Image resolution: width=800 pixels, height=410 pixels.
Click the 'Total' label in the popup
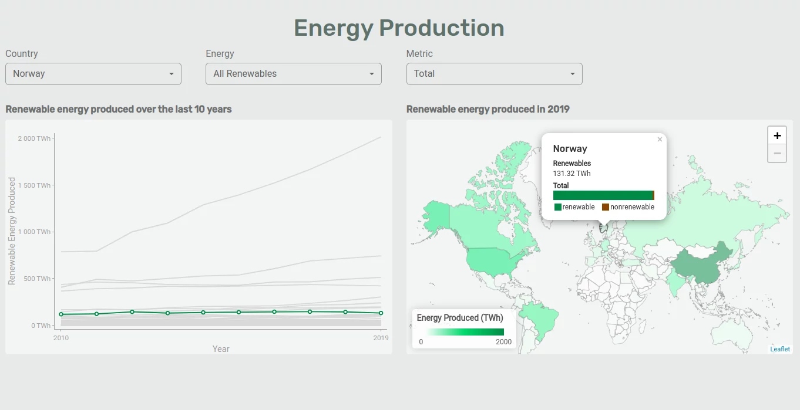point(561,185)
